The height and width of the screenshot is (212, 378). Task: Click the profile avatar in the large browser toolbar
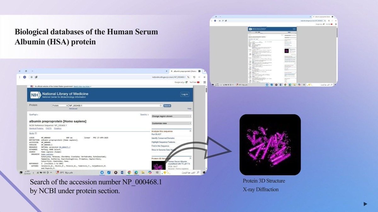click(25, 77)
